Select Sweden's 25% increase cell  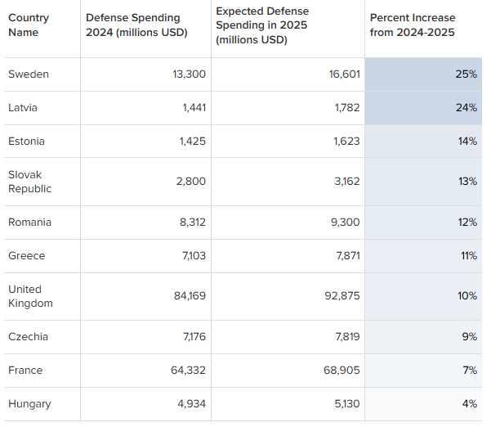423,74
